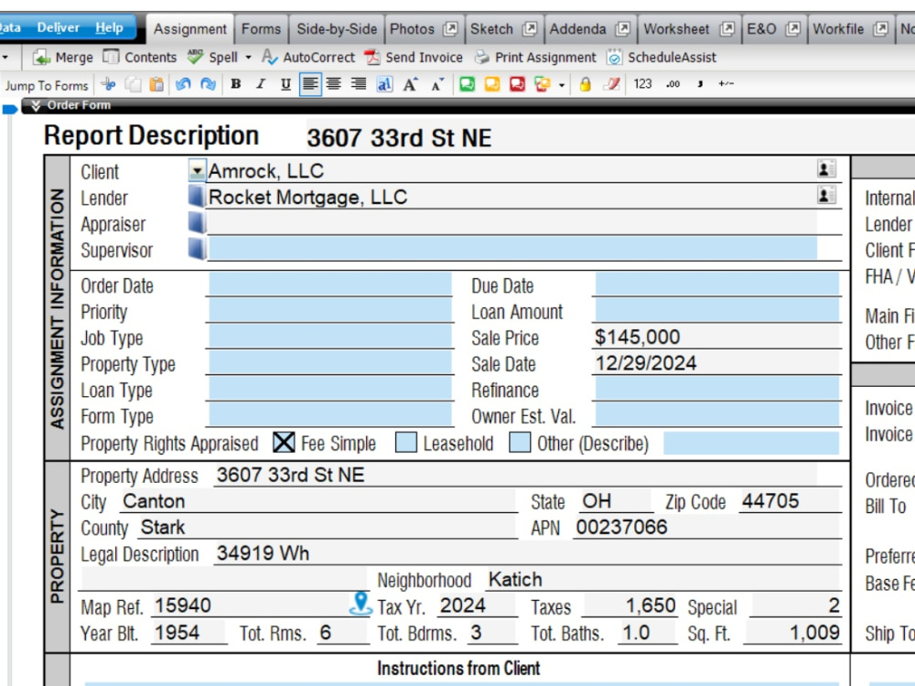Click the comma format button
Viewport: 915px width, 686px height.
pos(700,84)
